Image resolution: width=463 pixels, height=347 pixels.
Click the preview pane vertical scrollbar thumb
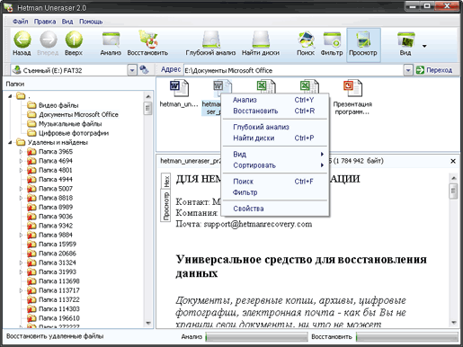click(453, 191)
